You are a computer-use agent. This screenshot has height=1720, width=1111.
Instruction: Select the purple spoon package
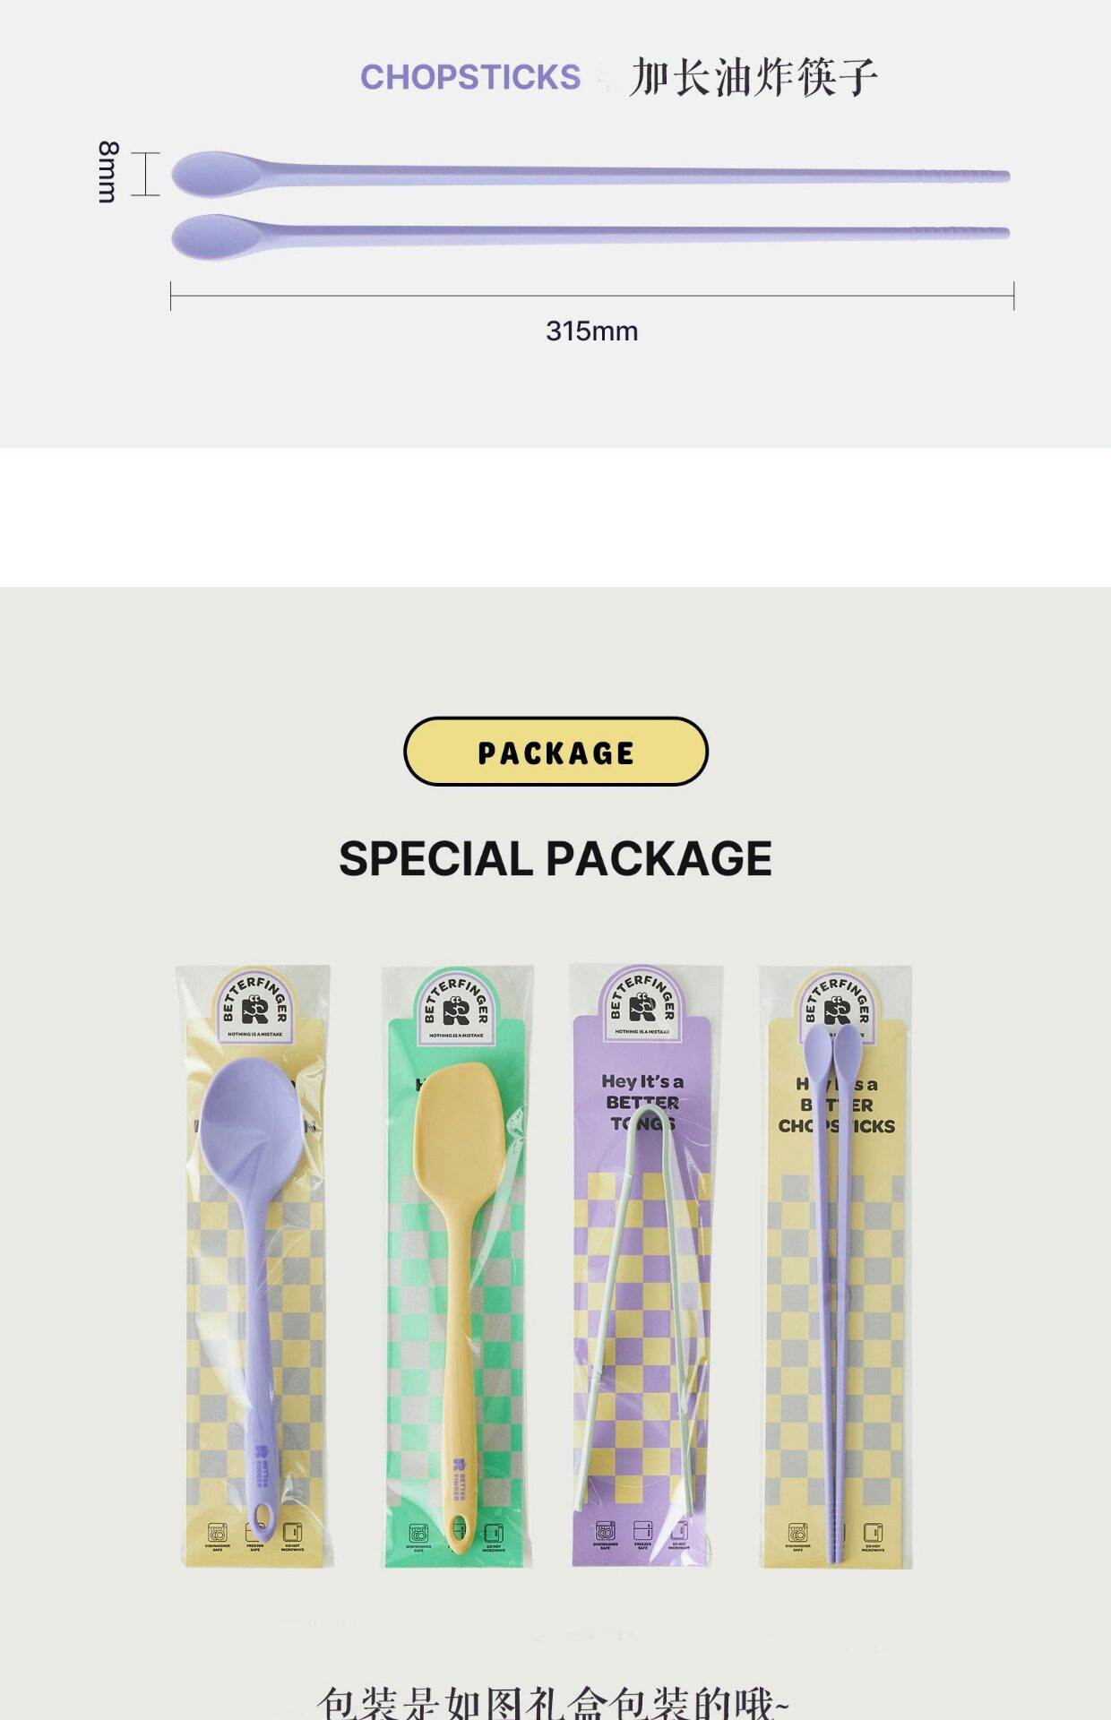click(254, 1266)
